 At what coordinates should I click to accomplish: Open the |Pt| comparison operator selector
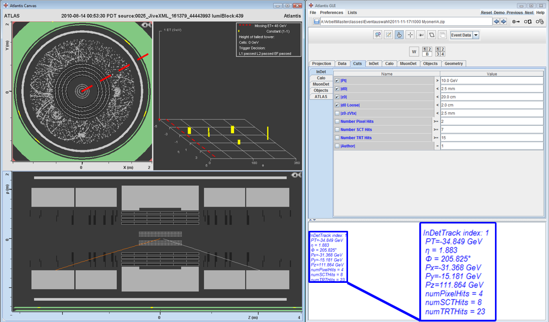coord(437,80)
